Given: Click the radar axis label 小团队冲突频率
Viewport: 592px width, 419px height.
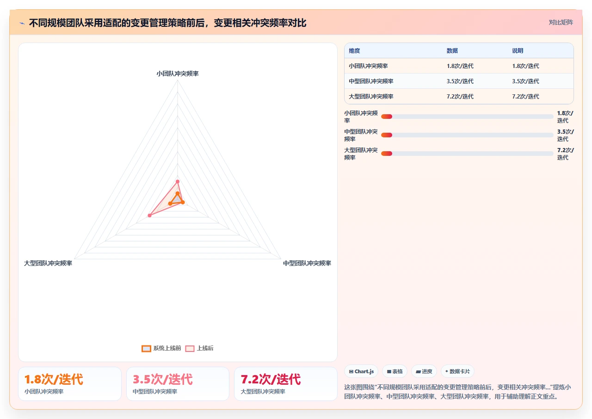Looking at the screenshot, I should [178, 74].
